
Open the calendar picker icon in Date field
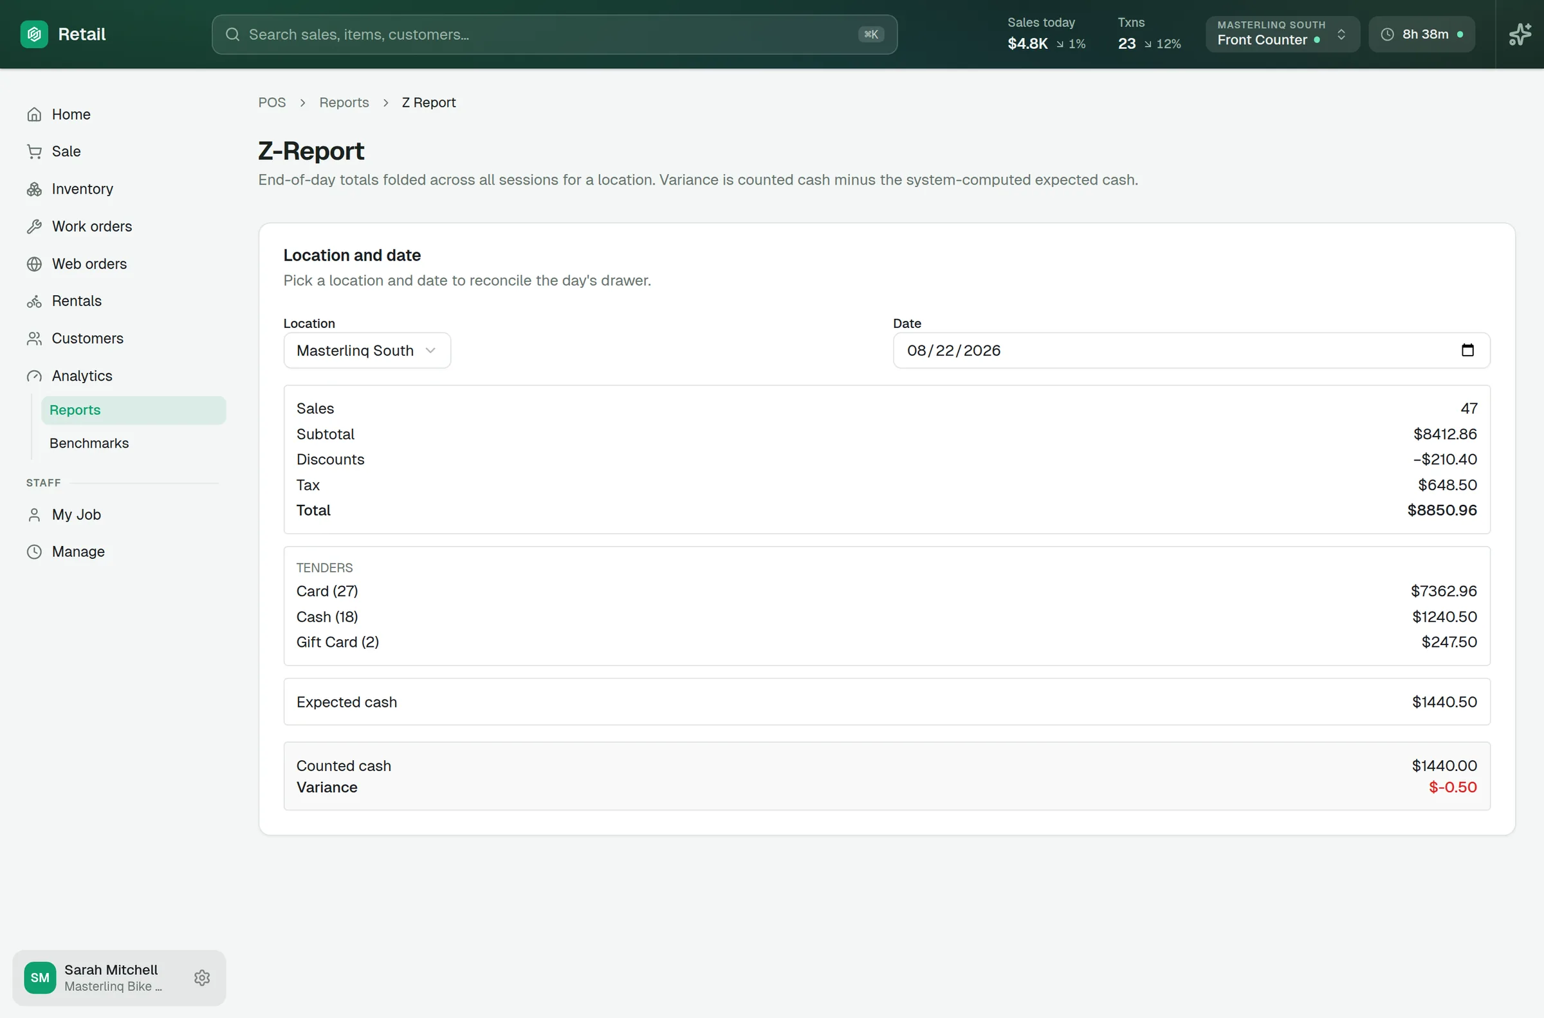click(x=1467, y=350)
